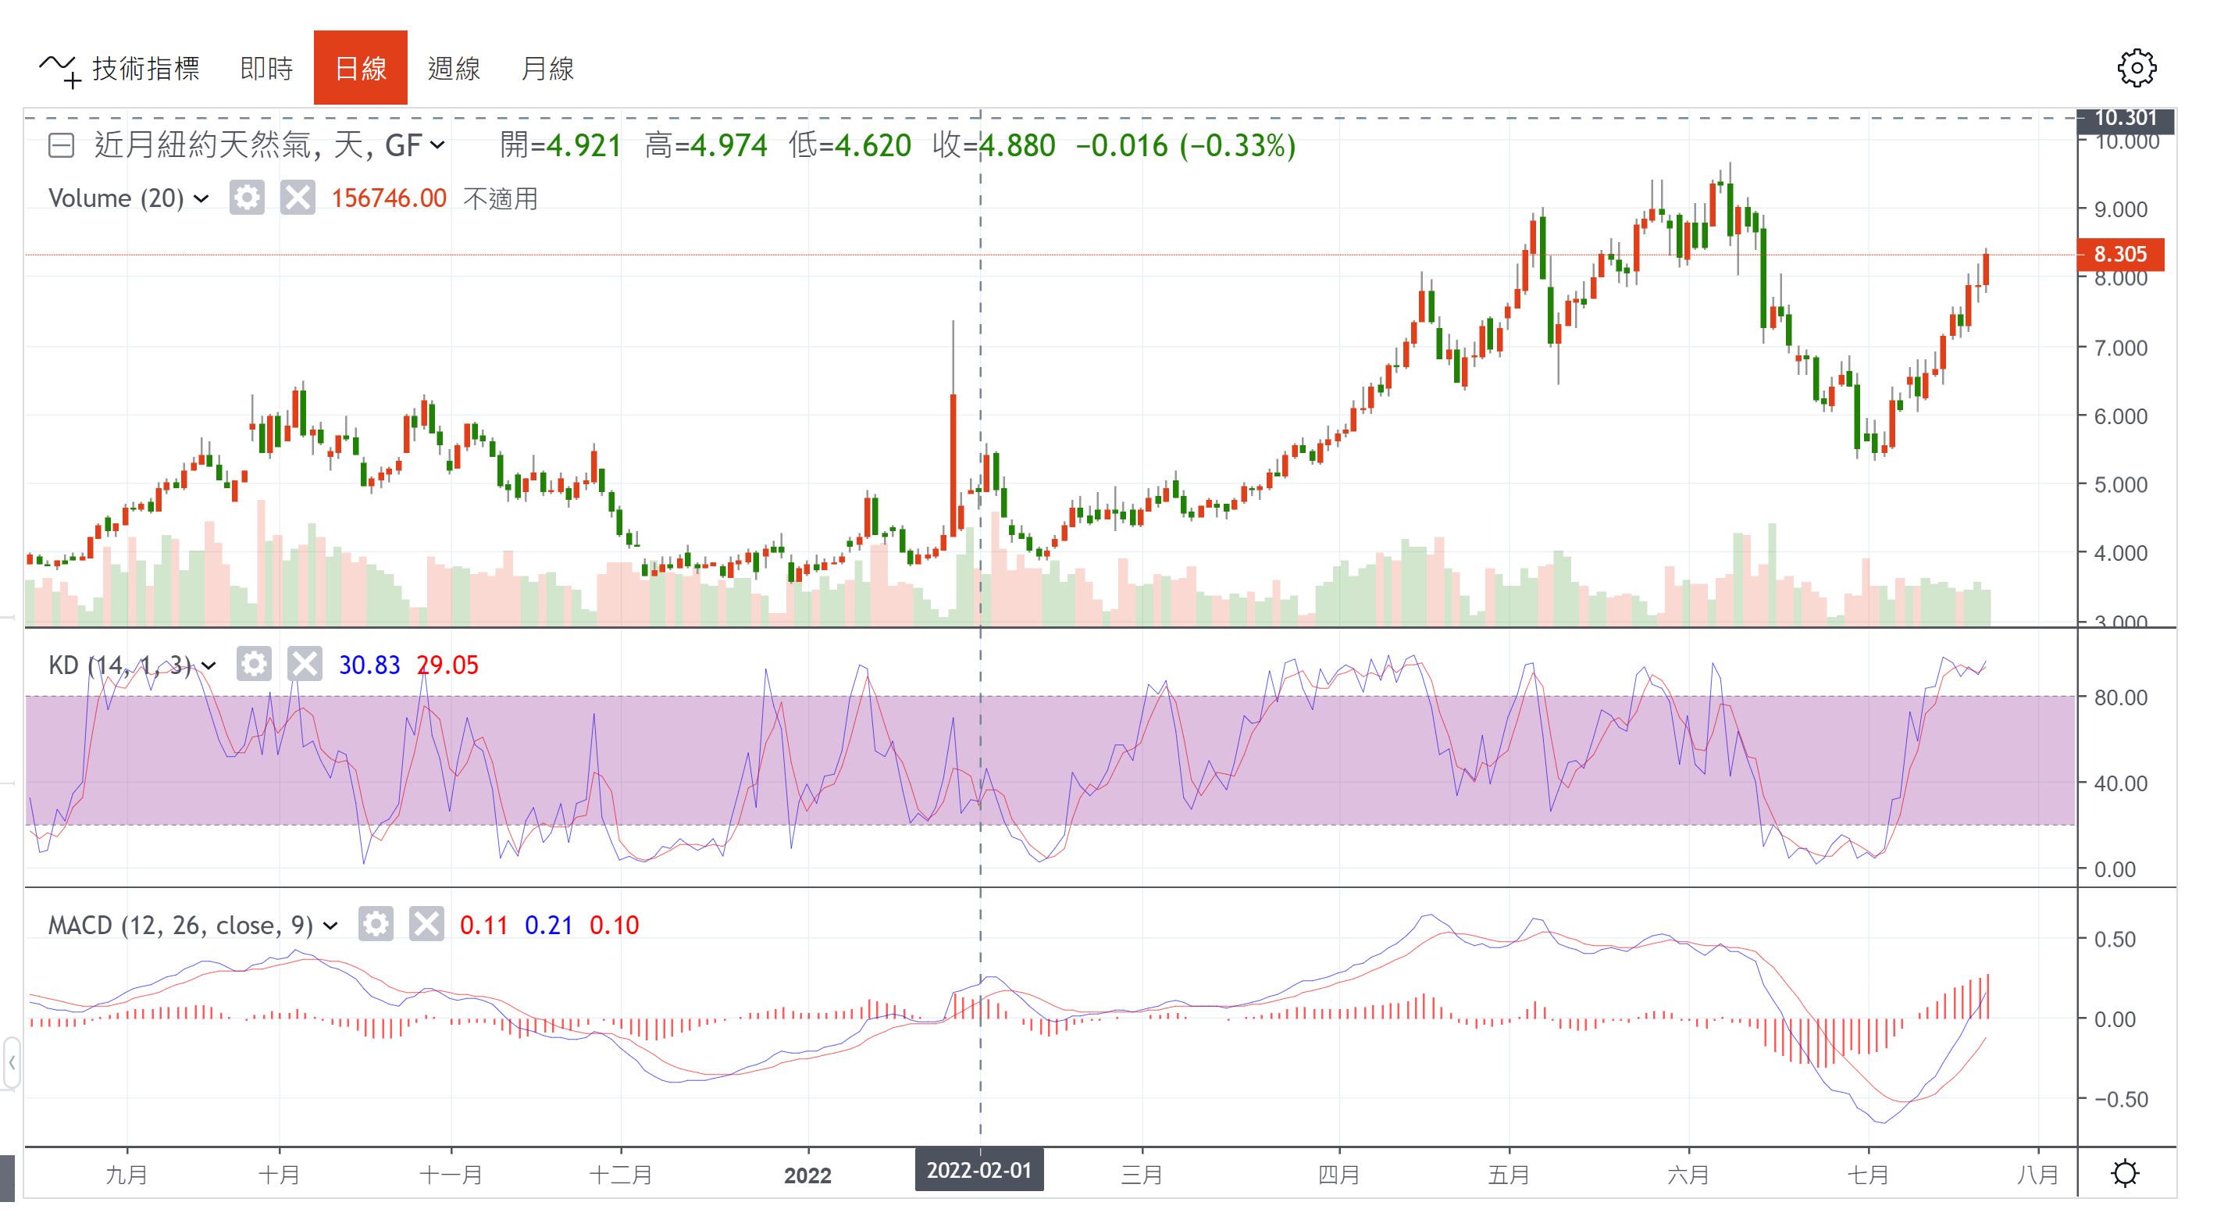Click the time axis settings icon at bottom right
Screen dimensions: 2217x1220
tap(2125, 1173)
